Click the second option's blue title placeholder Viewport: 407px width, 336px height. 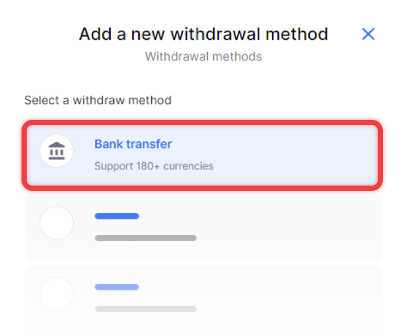coord(117,216)
